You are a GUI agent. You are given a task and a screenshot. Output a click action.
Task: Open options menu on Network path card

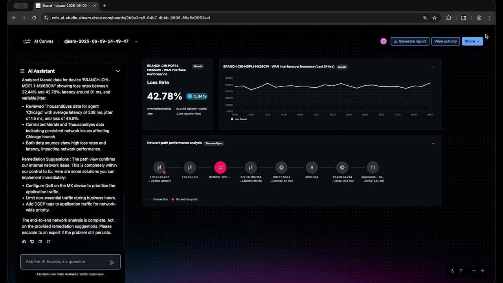click(x=433, y=143)
